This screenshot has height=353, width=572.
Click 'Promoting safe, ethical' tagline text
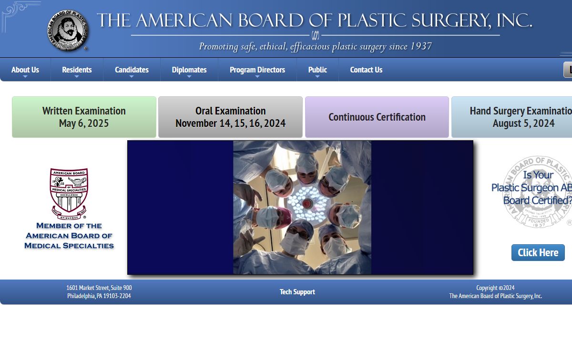(x=315, y=46)
